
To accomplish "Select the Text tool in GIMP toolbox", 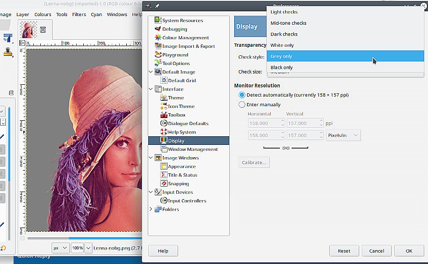I will (8, 38).
